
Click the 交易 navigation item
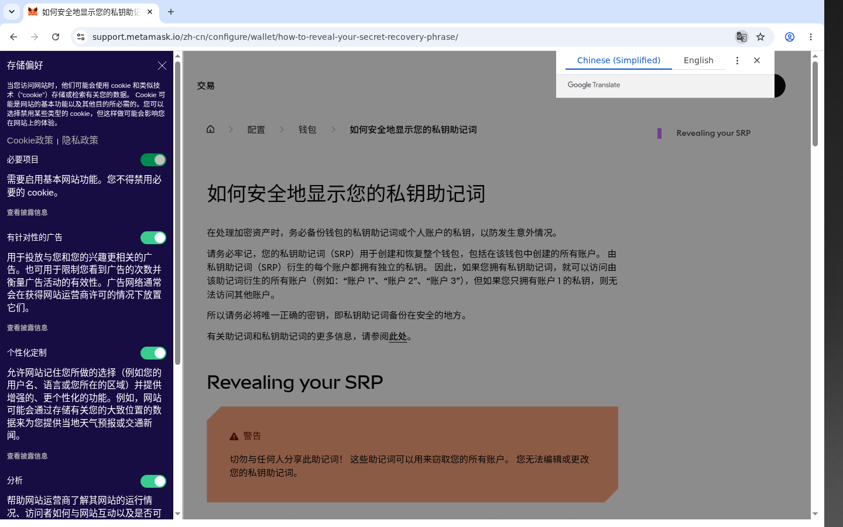[x=205, y=85]
